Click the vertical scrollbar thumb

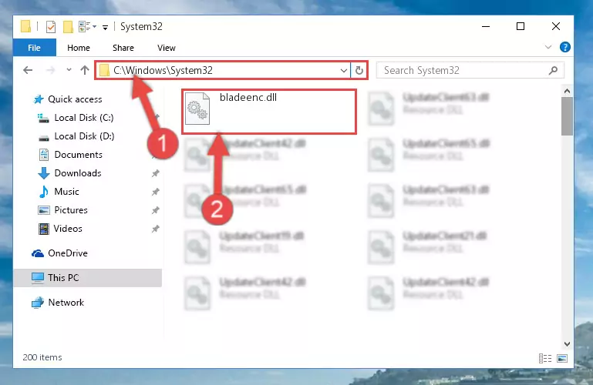pyautogui.click(x=567, y=116)
